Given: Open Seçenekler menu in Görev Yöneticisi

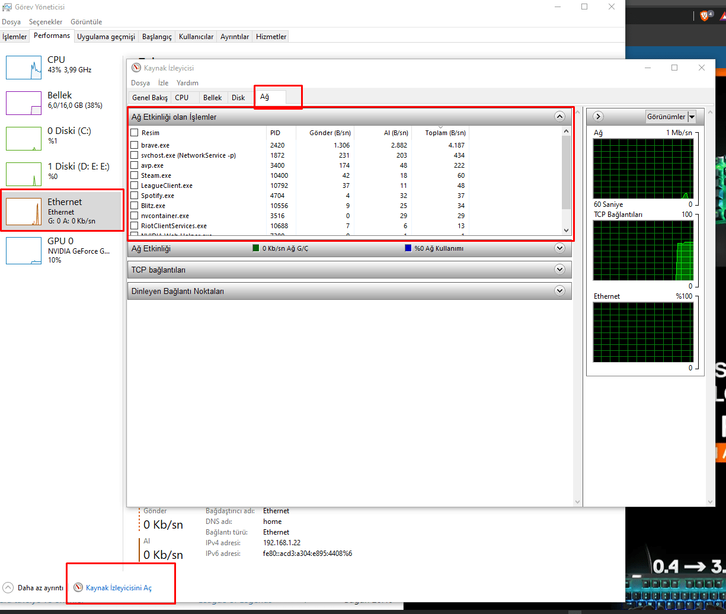Looking at the screenshot, I should 46,22.
